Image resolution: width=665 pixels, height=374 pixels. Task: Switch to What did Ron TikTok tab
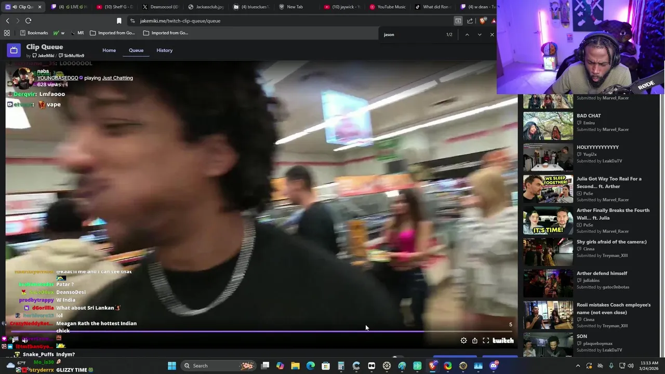[x=432, y=7]
